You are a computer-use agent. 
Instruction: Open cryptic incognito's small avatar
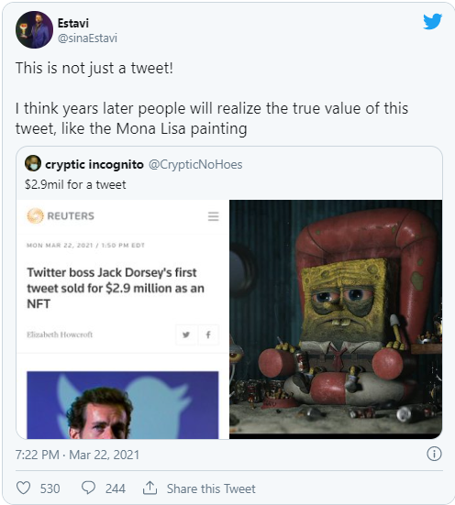(33, 163)
